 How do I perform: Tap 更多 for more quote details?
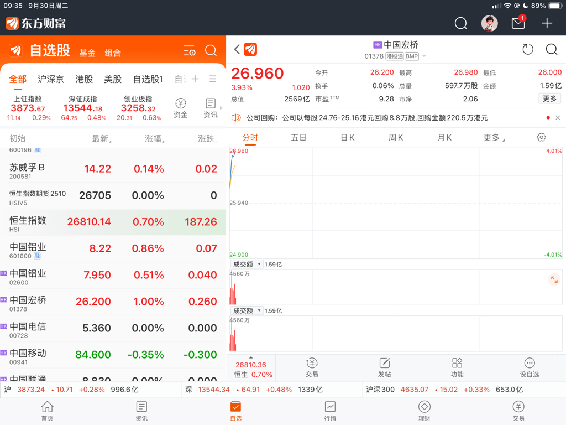click(x=549, y=99)
